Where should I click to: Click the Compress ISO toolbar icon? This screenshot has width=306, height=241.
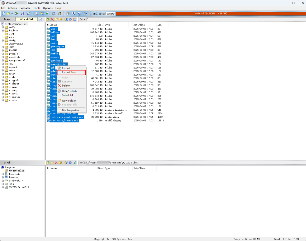(42, 14)
